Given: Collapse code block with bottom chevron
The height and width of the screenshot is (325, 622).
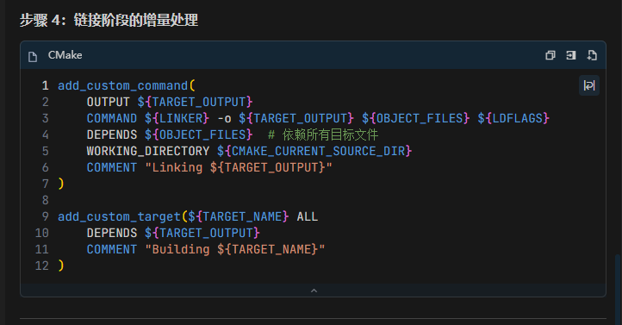Looking at the screenshot, I should coord(314,291).
